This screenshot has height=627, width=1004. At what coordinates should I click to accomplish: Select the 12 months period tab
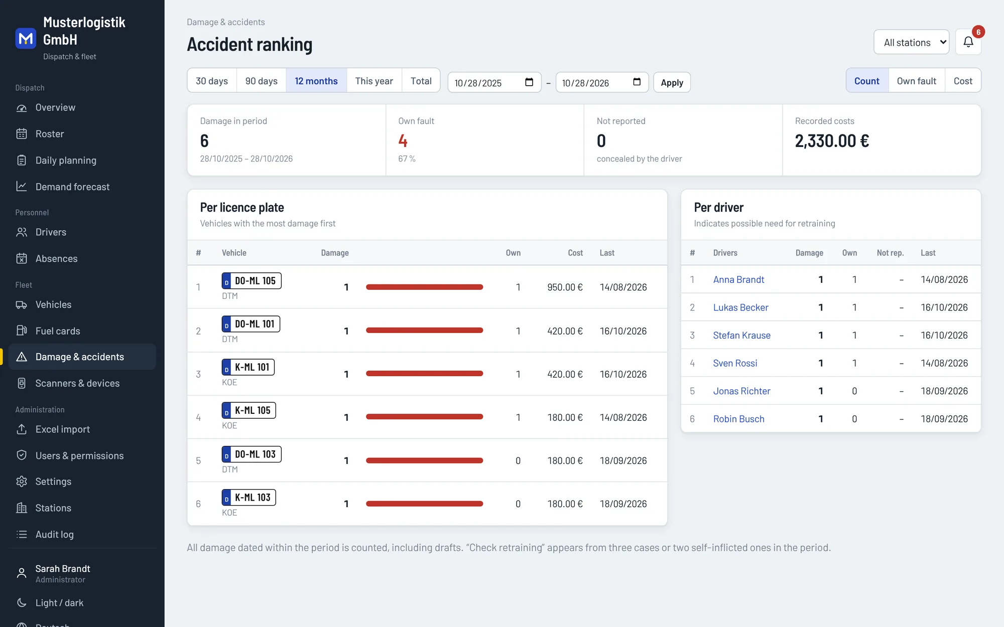click(x=316, y=81)
